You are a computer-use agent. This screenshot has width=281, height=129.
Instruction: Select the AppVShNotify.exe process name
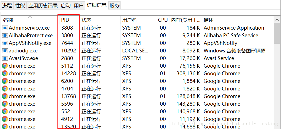pyautogui.click(x=30, y=43)
